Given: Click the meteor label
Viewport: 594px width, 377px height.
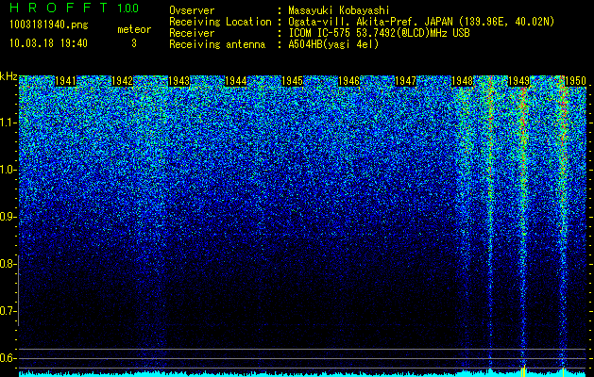Looking at the screenshot, I should [134, 29].
